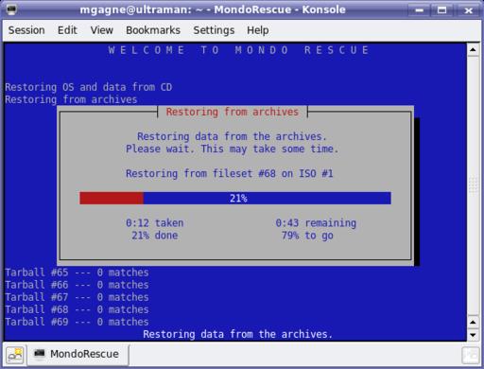Click the lower scrollbar up arrow button
Image resolution: width=484 pixels, height=369 pixels.
click(x=473, y=323)
